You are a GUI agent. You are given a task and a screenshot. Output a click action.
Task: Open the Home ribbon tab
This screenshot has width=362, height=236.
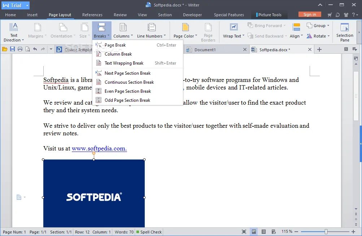(x=10, y=15)
